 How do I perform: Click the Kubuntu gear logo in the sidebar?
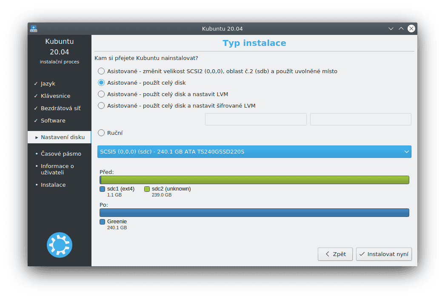59,245
